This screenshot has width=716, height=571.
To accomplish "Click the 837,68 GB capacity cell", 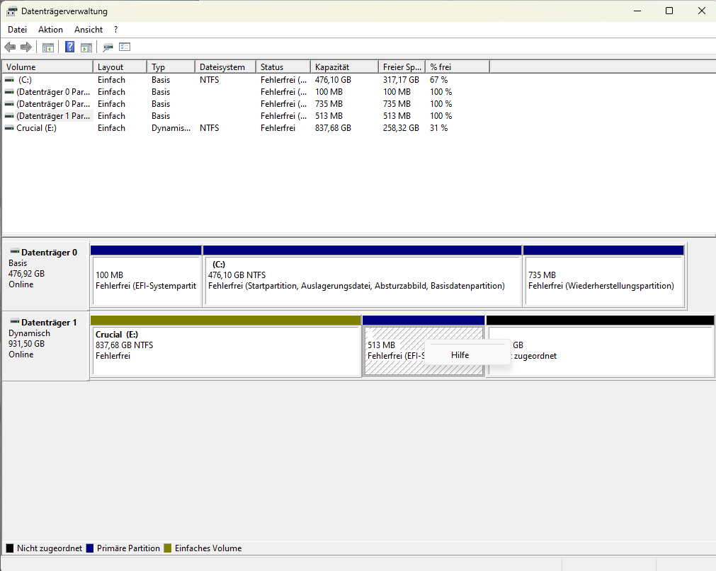I will coord(333,128).
